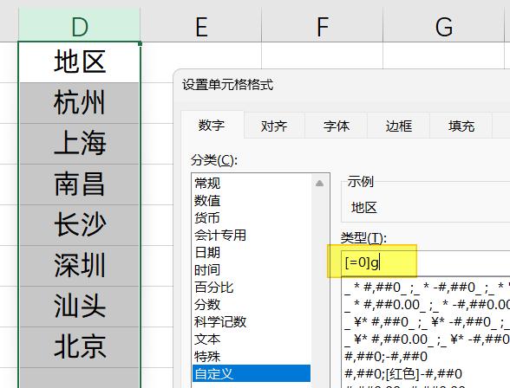
Task: Open the 数字 tab
Action: 212,126
